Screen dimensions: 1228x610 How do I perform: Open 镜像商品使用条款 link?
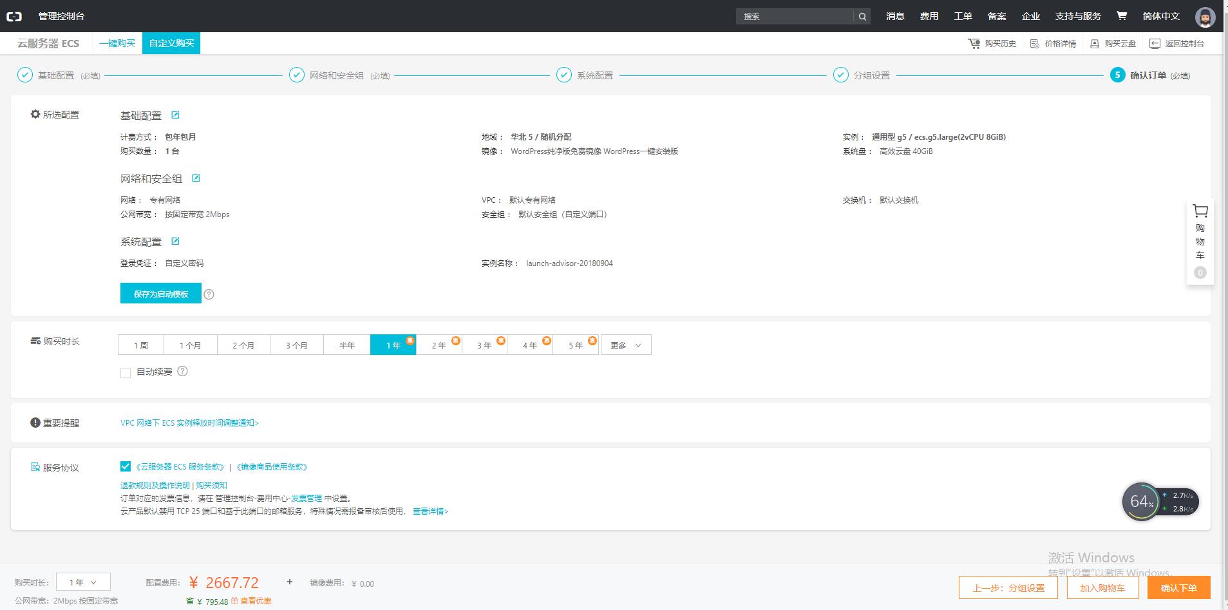pyautogui.click(x=272, y=466)
